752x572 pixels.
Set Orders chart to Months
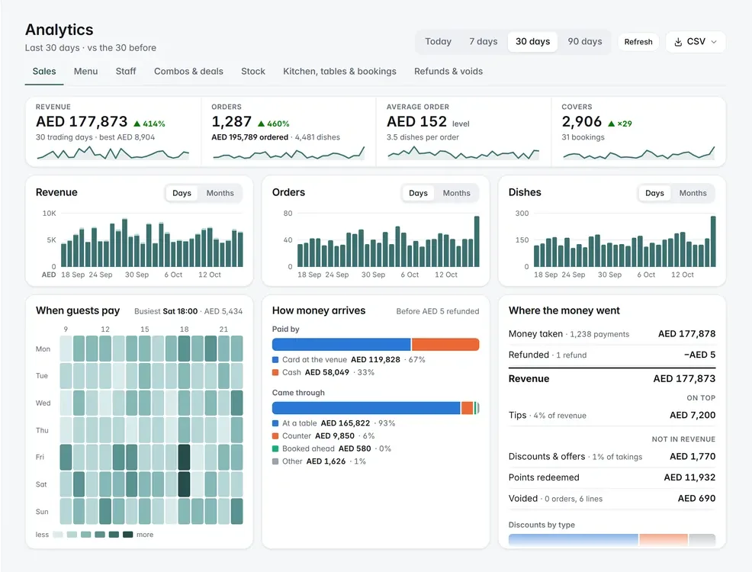coord(457,193)
